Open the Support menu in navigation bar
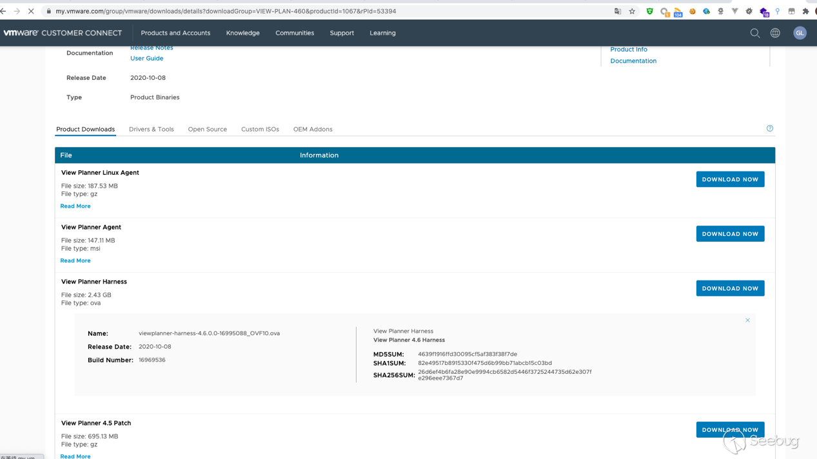This screenshot has height=459, width=817. coord(342,33)
